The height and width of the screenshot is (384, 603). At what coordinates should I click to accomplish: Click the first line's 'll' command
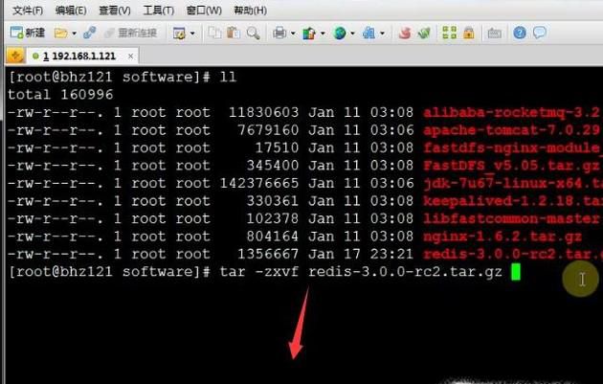pyautogui.click(x=228, y=77)
